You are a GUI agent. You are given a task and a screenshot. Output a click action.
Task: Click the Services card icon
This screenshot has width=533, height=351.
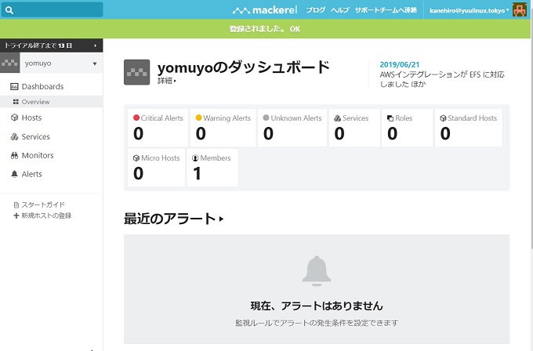(337, 118)
